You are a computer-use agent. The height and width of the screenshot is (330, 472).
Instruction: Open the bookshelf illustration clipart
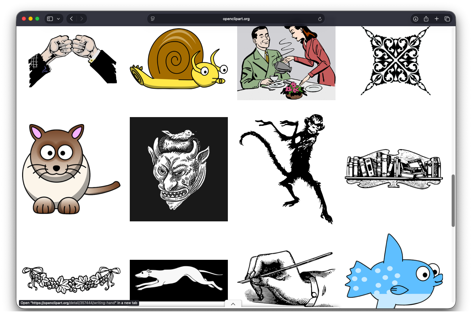click(x=394, y=169)
